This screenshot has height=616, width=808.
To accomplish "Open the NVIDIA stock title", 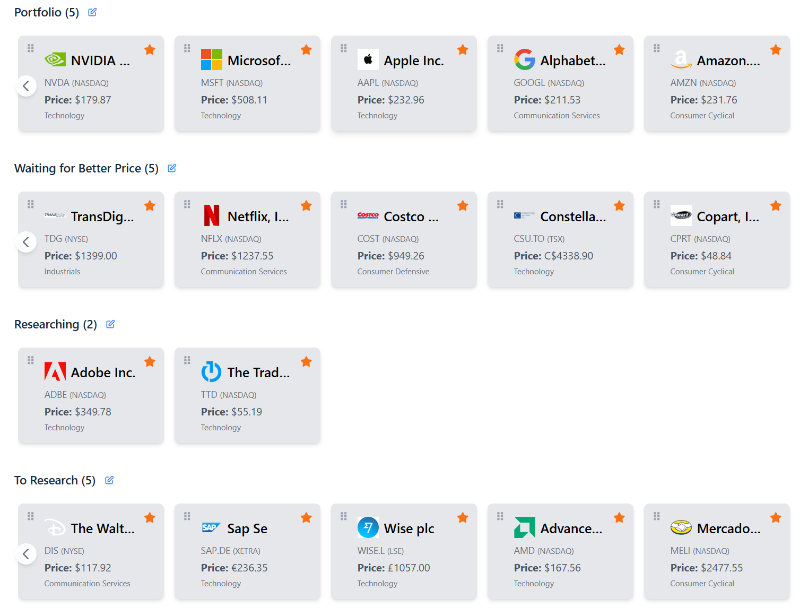I will tap(100, 60).
